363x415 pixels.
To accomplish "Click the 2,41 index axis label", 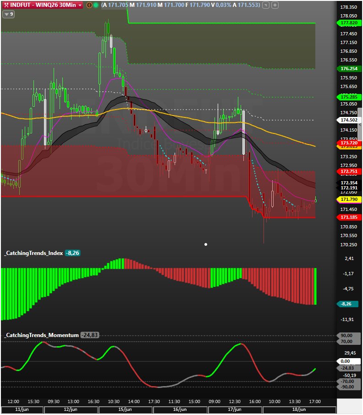I will [349, 258].
